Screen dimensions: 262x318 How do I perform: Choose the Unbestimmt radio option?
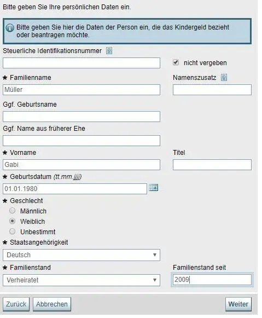click(x=13, y=232)
